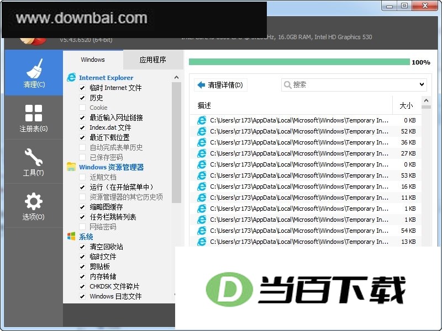Switch to the 应用程序 tab
442x331 pixels.
coord(153,60)
